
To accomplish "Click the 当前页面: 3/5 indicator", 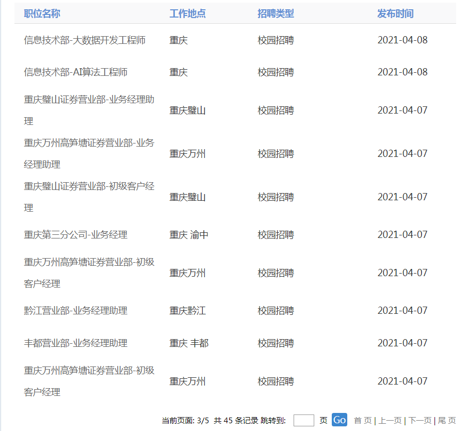I will tap(185, 421).
